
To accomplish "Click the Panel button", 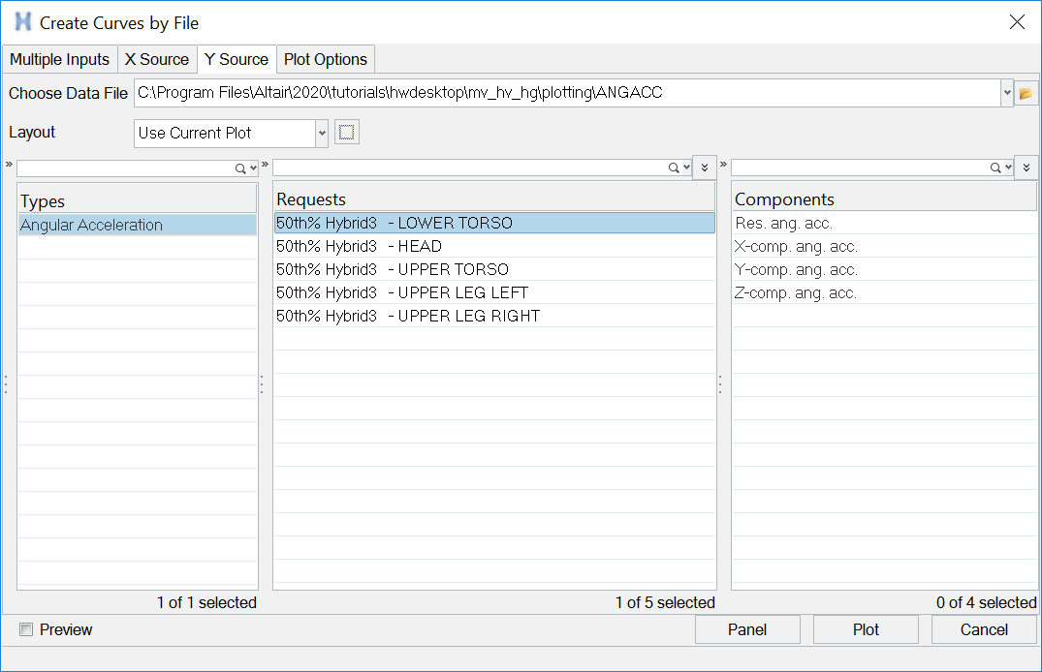I will pyautogui.click(x=747, y=629).
